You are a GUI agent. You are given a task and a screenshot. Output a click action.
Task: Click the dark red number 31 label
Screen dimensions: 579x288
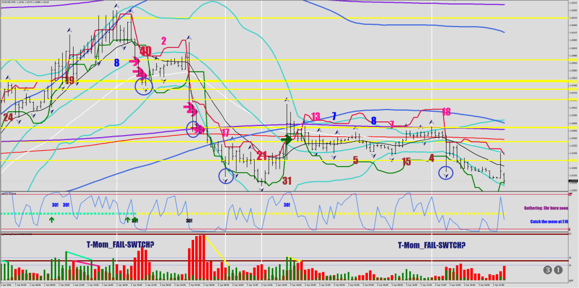tap(287, 181)
